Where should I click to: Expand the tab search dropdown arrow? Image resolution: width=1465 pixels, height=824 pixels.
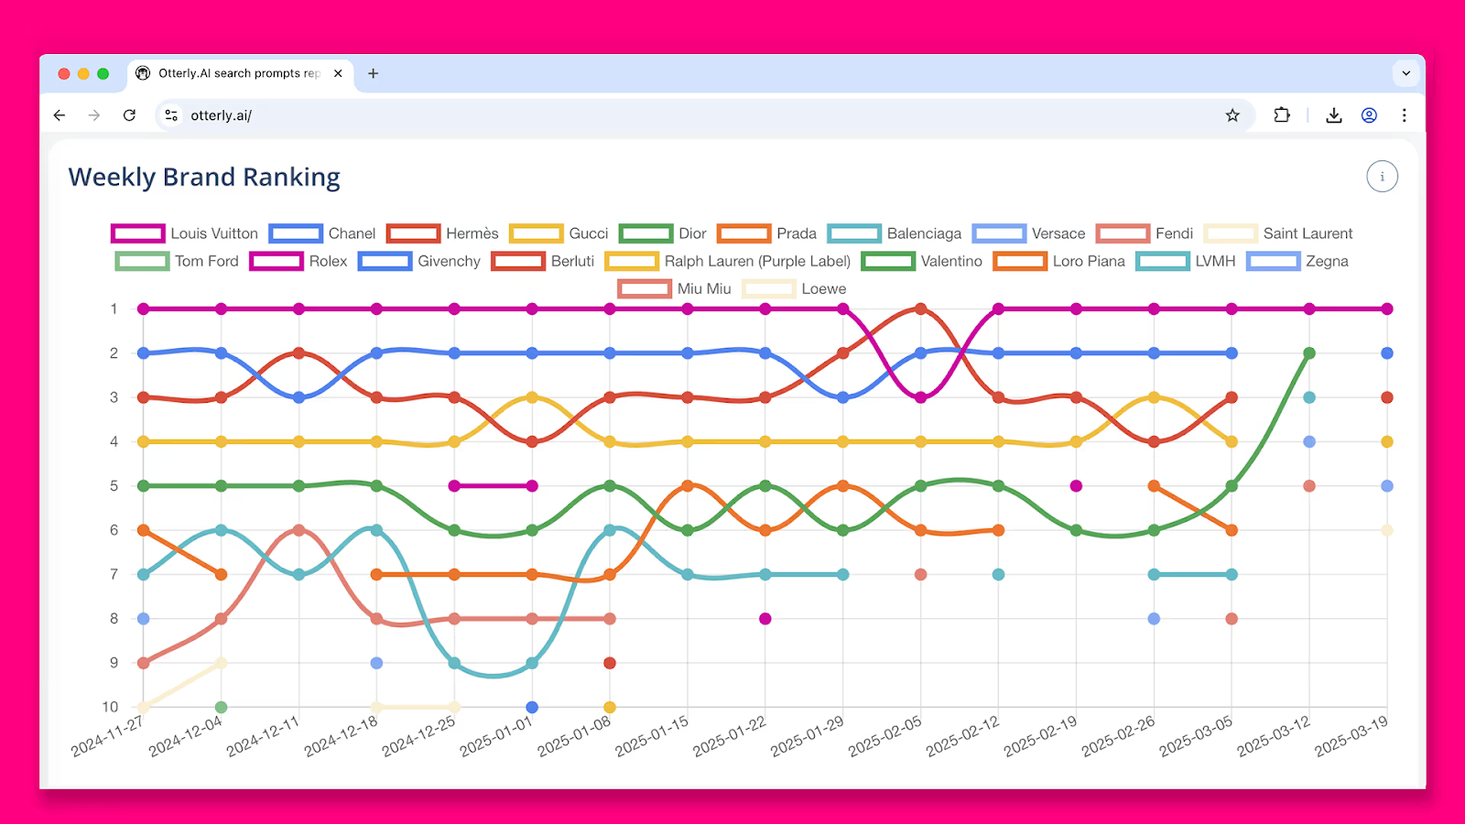tap(1405, 73)
